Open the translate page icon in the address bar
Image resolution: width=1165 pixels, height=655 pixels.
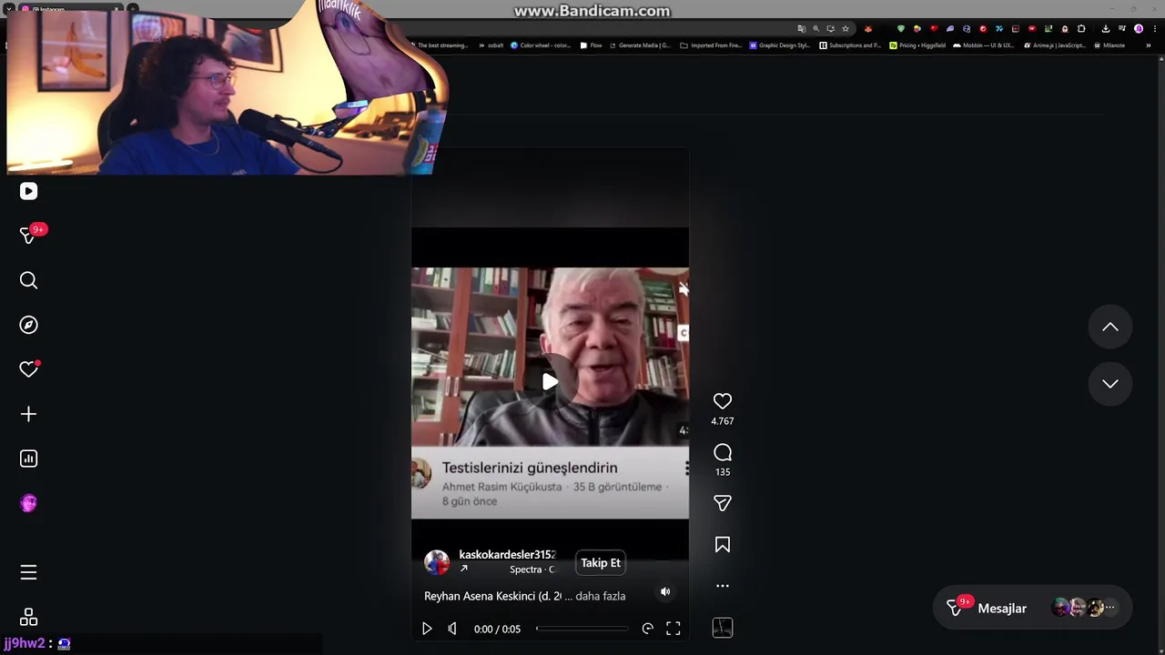(x=801, y=29)
